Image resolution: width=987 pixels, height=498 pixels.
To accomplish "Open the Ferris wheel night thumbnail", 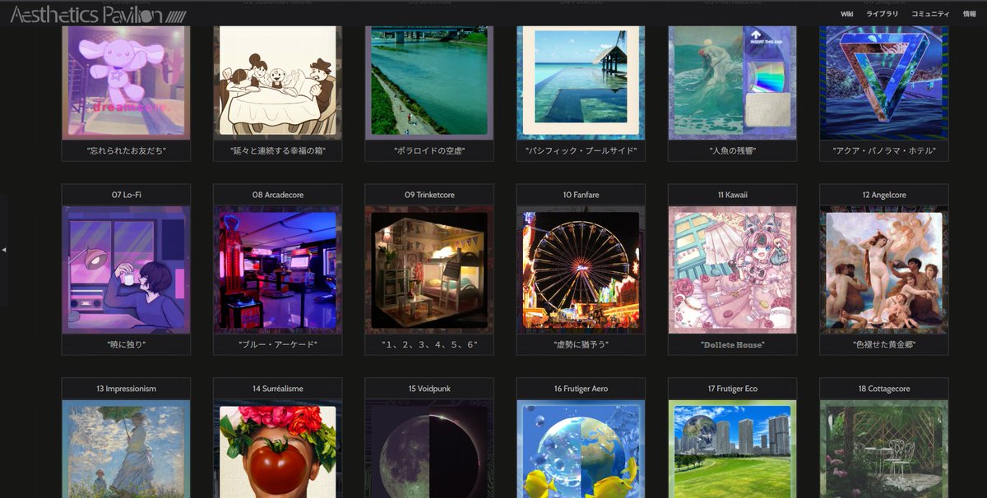I will click(x=581, y=270).
